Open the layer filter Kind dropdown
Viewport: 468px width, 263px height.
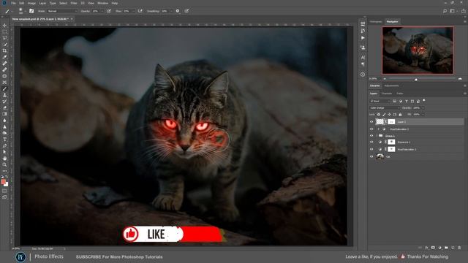click(x=380, y=102)
